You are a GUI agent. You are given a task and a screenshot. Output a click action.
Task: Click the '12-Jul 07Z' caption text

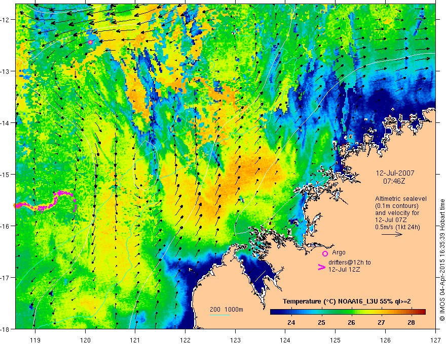pos(391,220)
